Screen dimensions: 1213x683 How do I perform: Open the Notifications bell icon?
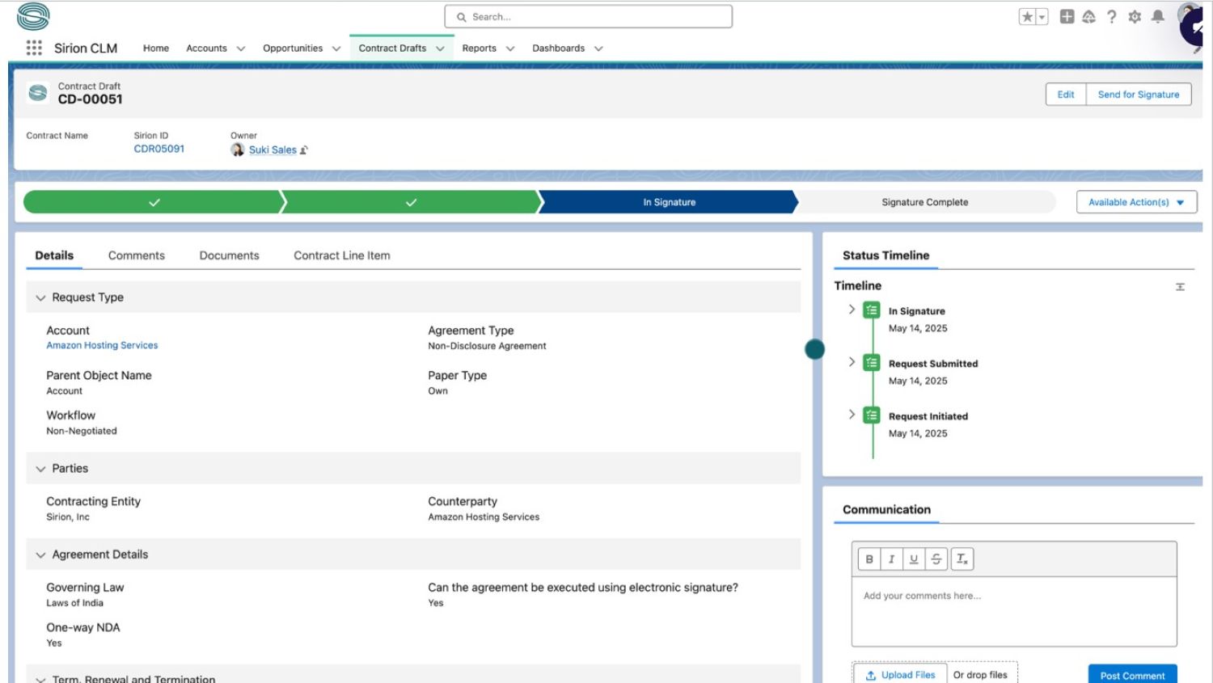[1158, 17]
